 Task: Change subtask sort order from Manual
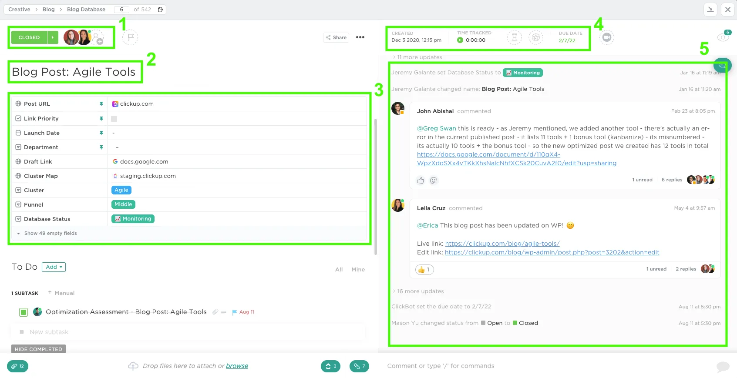61,293
